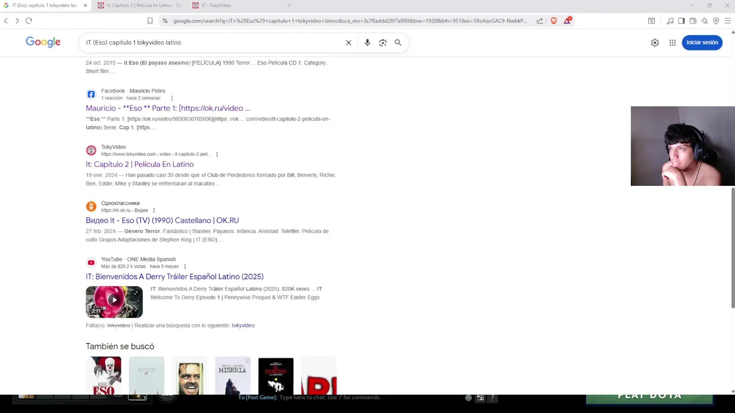Toggle the browser sidebar panel icon

pyautogui.click(x=681, y=21)
